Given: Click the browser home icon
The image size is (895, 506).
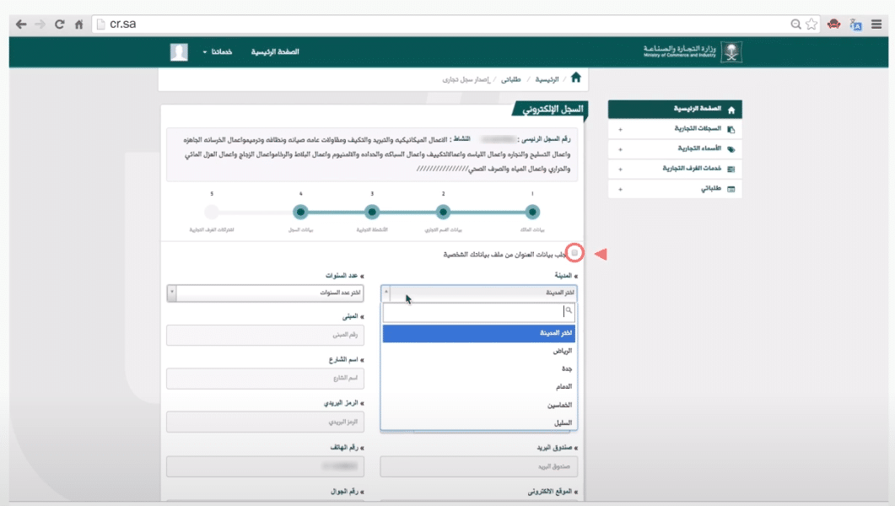Looking at the screenshot, I should pyautogui.click(x=78, y=24).
